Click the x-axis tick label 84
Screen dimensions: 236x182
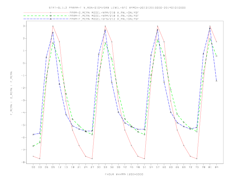[217, 167]
